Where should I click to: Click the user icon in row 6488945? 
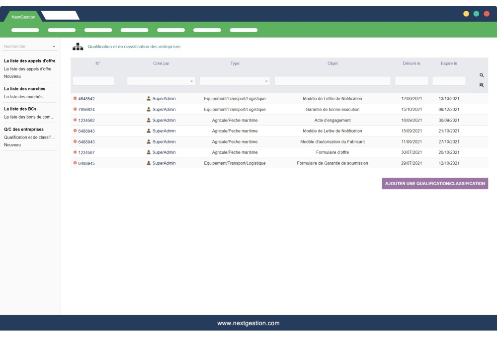tap(149, 163)
